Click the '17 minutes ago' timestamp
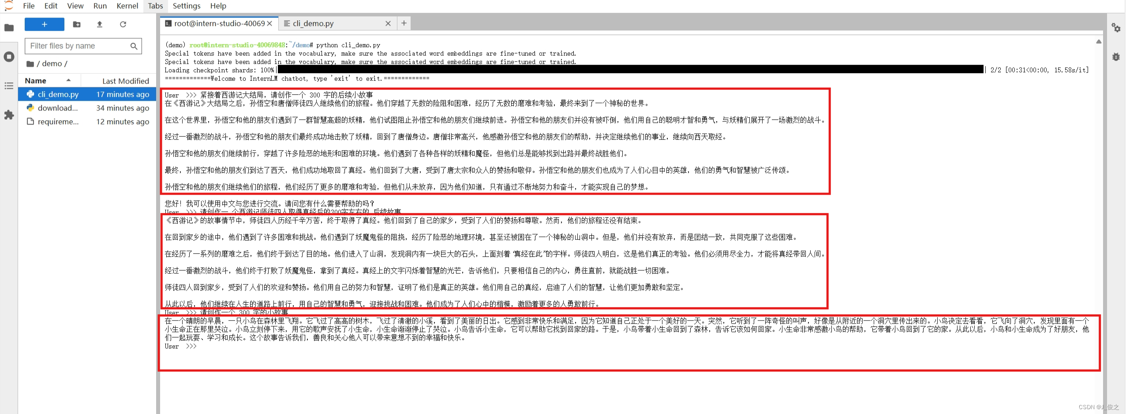The height and width of the screenshot is (414, 1126). pyautogui.click(x=123, y=94)
